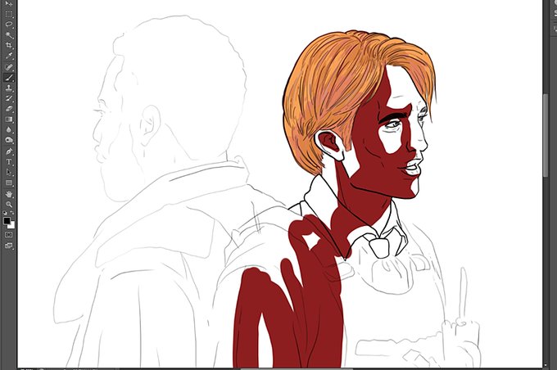This screenshot has height=370, width=557.
Task: Select the Zoom tool
Action: coord(8,205)
